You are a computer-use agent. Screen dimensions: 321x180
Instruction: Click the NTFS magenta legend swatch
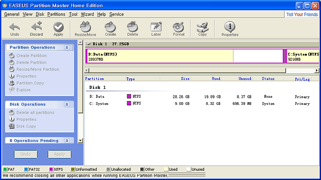(51, 169)
